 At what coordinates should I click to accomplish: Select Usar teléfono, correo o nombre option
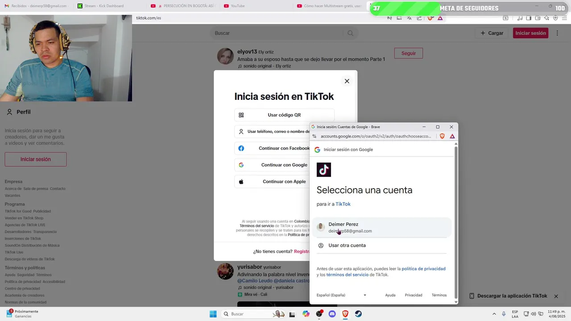(x=272, y=132)
